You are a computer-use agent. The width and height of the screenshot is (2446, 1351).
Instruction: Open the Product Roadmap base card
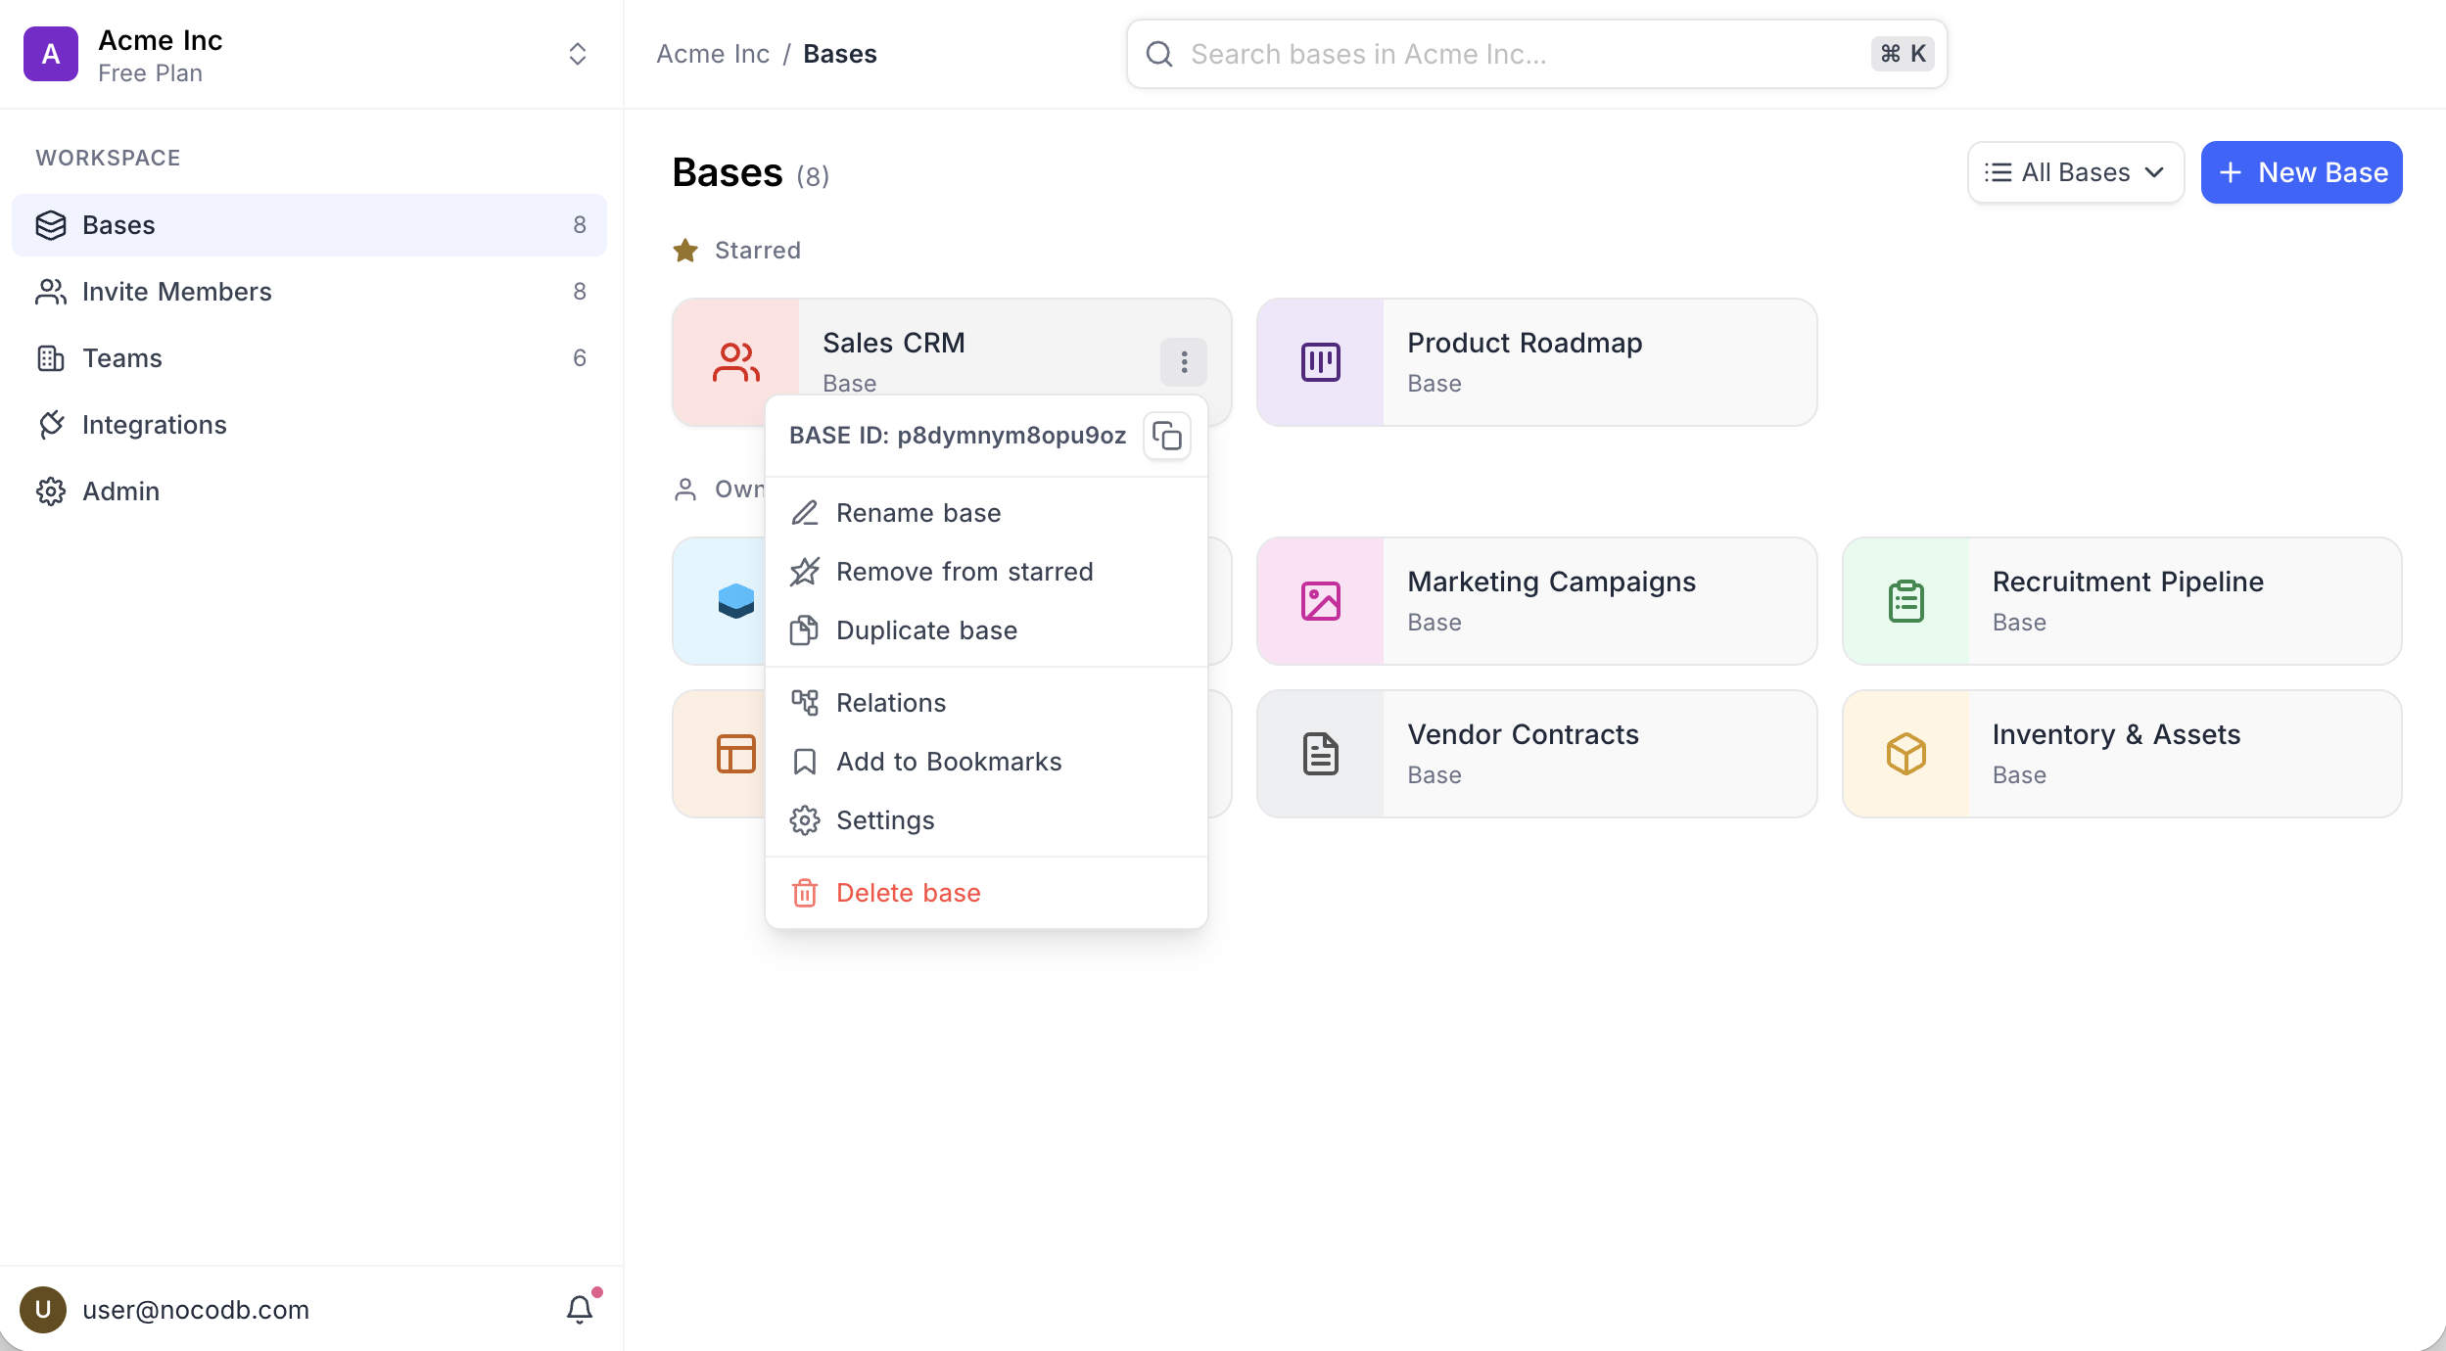coord(1537,362)
